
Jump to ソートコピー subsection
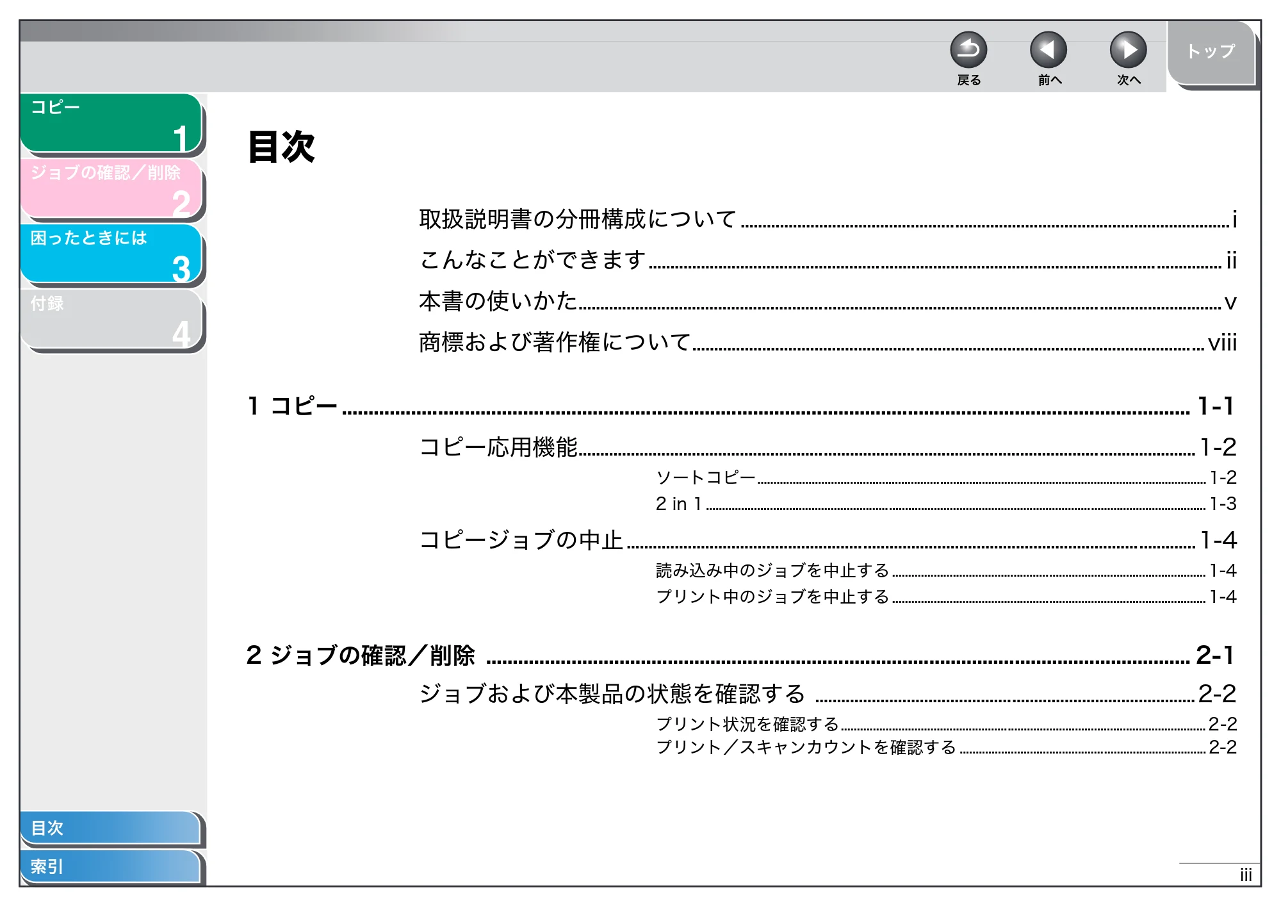946,478
